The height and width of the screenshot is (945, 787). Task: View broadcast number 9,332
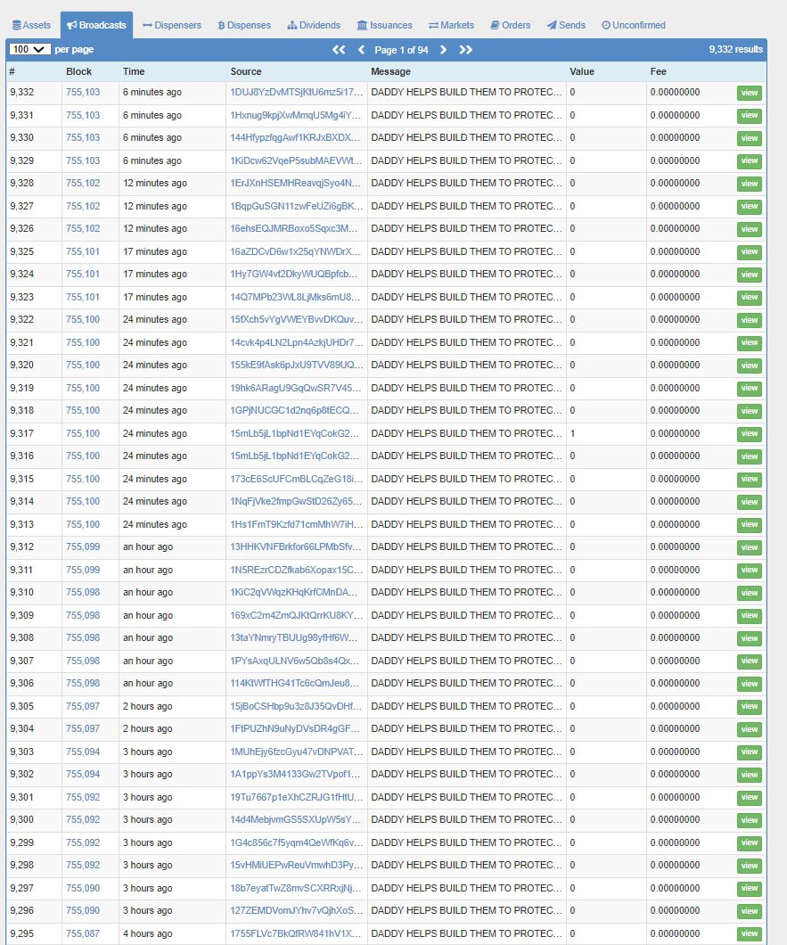[749, 93]
